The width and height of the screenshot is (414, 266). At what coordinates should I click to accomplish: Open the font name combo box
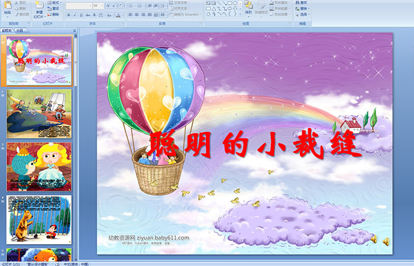click(x=79, y=5)
